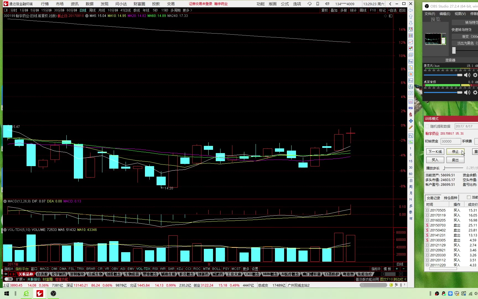
Task: Open the candlestick chart icon in the sidebar
Action: coord(411,48)
